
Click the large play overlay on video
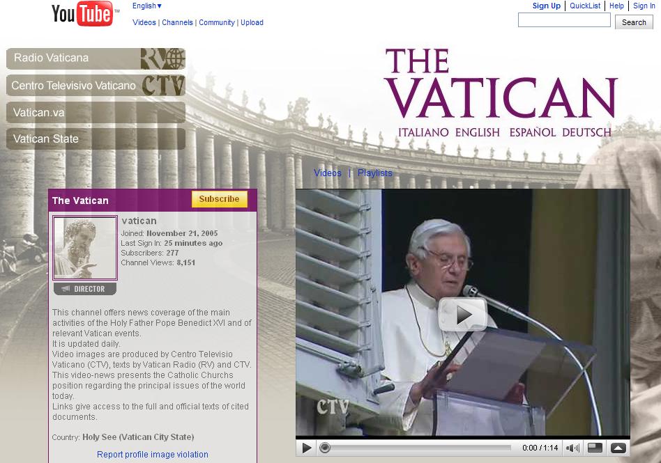click(x=462, y=315)
